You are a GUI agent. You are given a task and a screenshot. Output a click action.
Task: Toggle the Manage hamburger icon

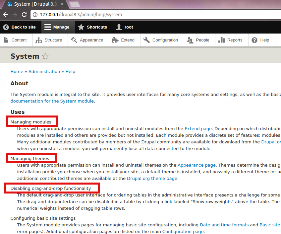(48, 27)
